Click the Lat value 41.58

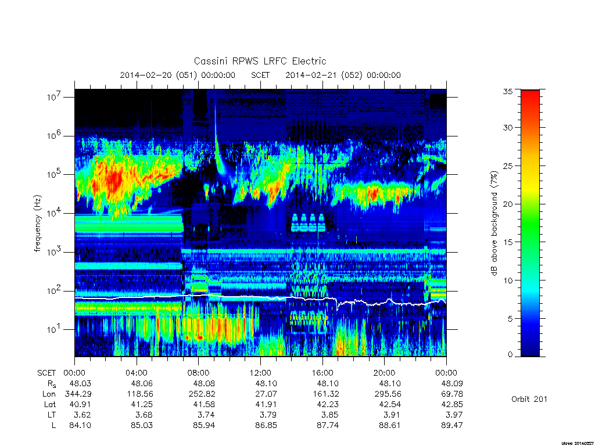(204, 404)
